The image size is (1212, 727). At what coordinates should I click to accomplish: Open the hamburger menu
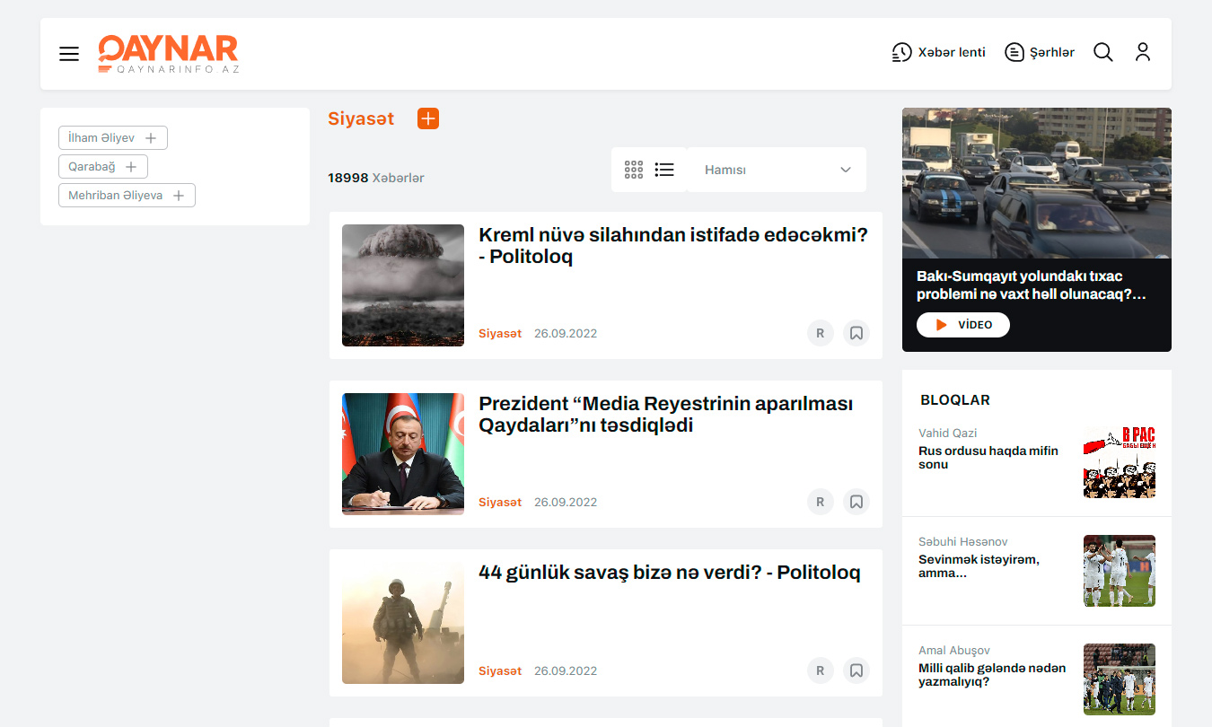[69, 54]
